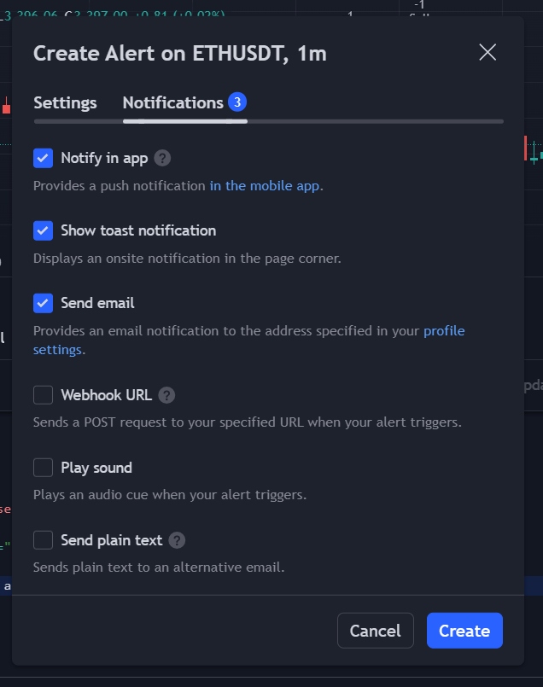Screen dimensions: 543x687
Task: Disable Send email
Action: [x=43, y=303]
